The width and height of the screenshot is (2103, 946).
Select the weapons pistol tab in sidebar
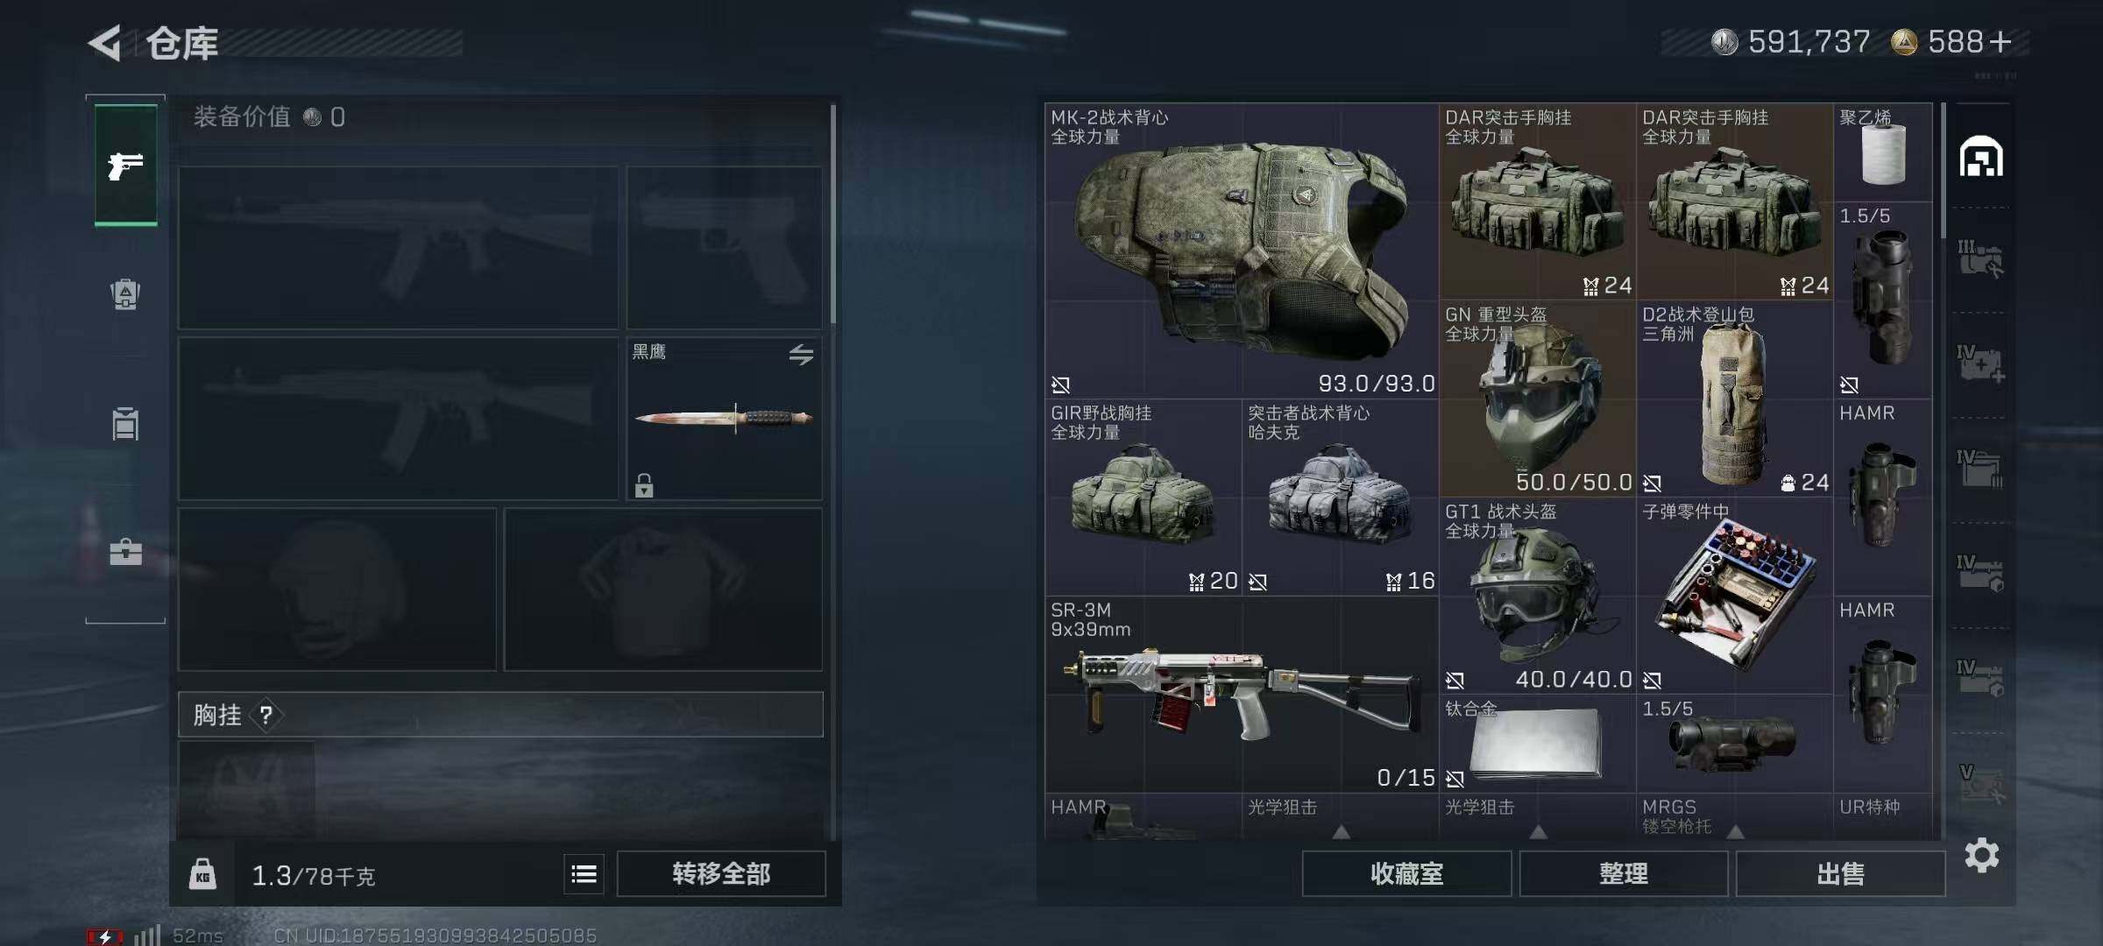(x=126, y=165)
